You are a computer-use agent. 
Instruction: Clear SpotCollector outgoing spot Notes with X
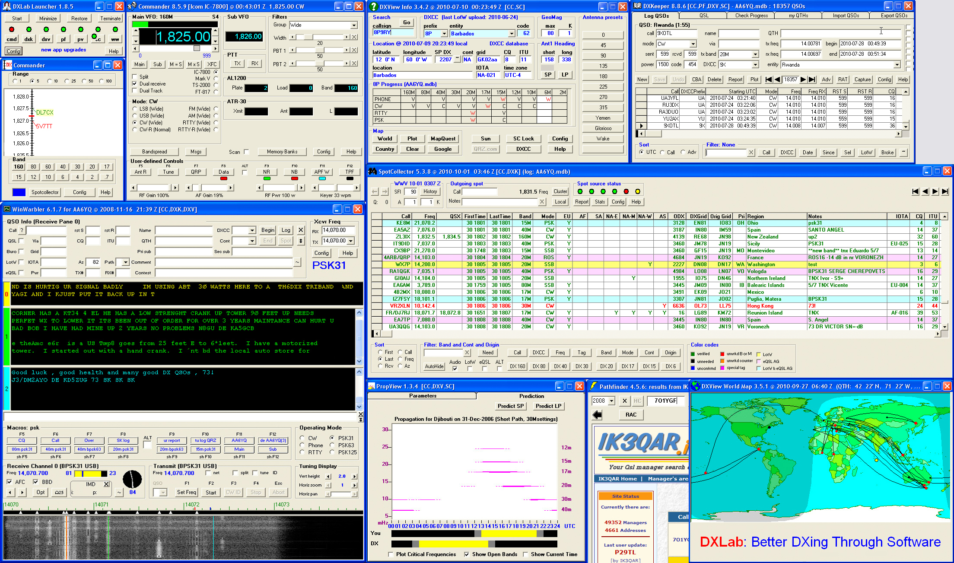541,202
